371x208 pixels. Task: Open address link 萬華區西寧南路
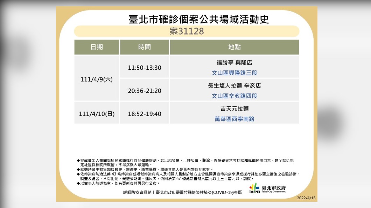coord(234,119)
